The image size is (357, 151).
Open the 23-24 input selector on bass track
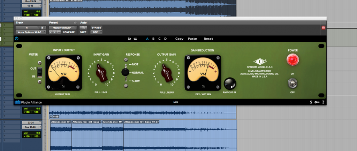click(x=32, y=122)
